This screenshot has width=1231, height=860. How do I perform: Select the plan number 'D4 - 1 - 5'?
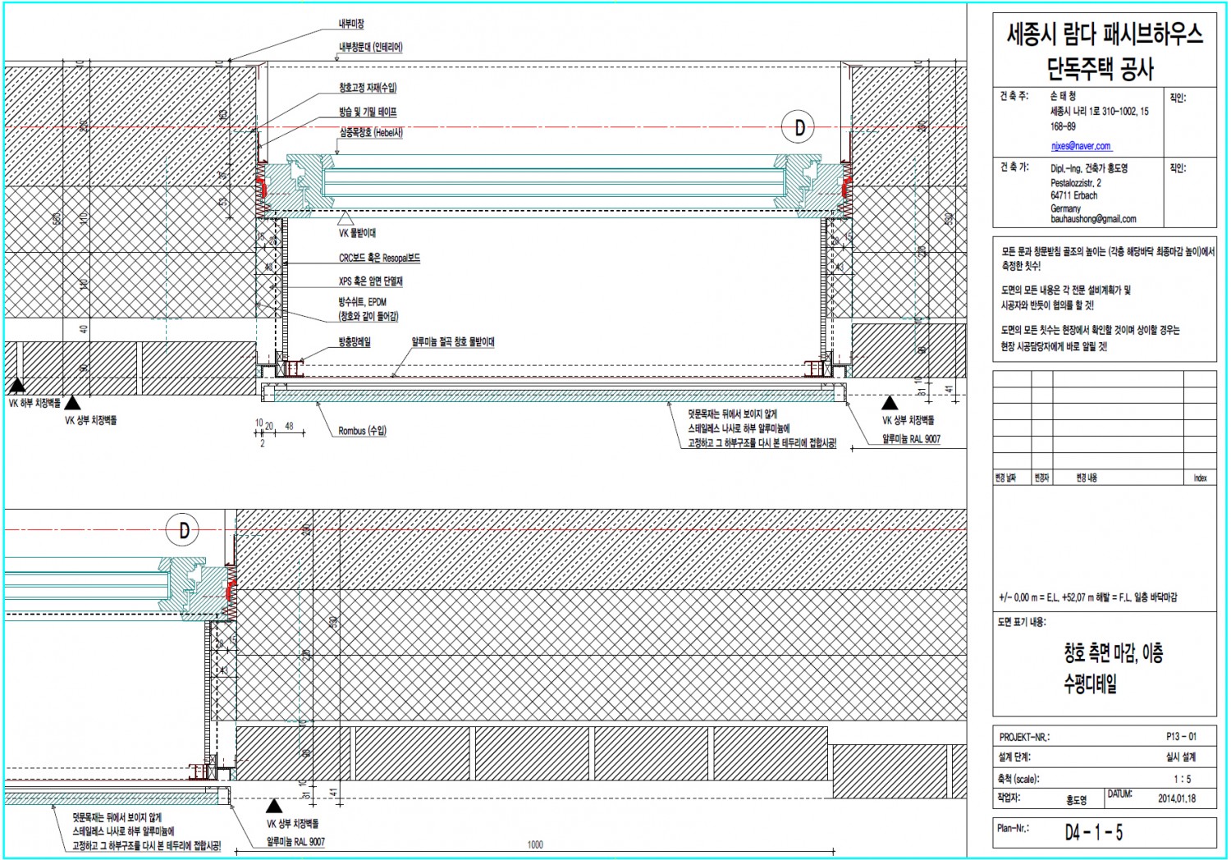[1093, 832]
